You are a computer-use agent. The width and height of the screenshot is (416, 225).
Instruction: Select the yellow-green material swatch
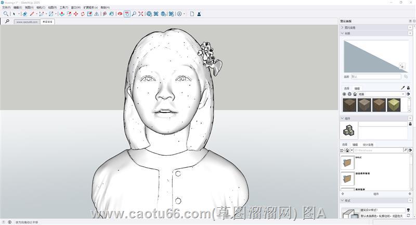pos(394,105)
